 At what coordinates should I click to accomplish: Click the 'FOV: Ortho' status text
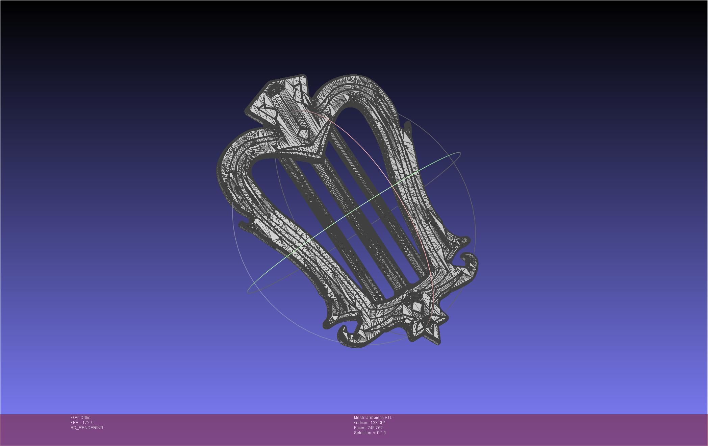coord(80,418)
